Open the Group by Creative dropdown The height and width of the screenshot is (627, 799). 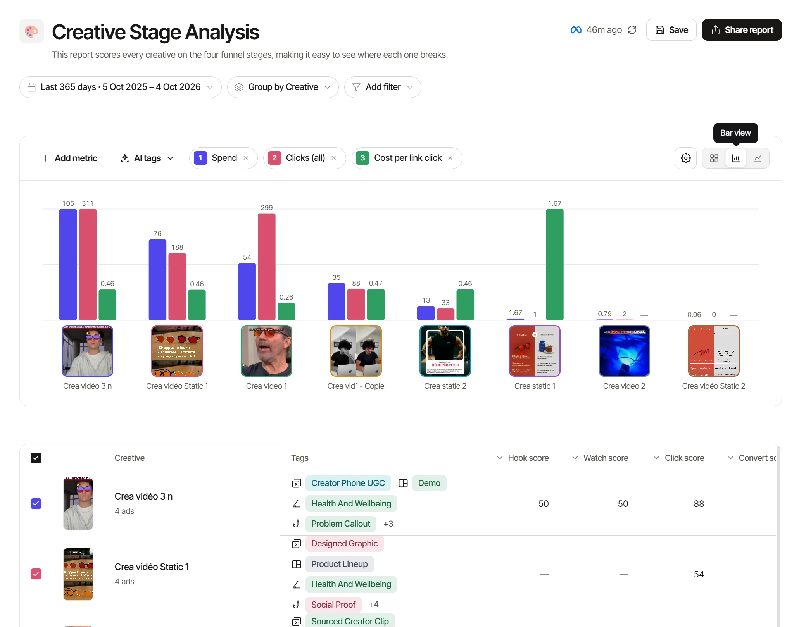pos(283,87)
